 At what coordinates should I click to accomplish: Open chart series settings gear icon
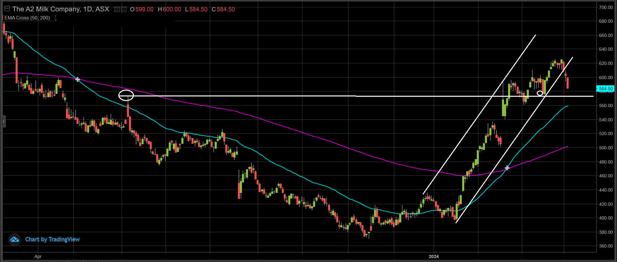click(x=124, y=9)
